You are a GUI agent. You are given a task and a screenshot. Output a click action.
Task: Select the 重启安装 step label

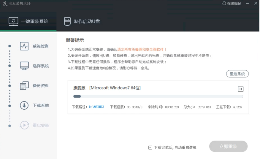coord(41,126)
